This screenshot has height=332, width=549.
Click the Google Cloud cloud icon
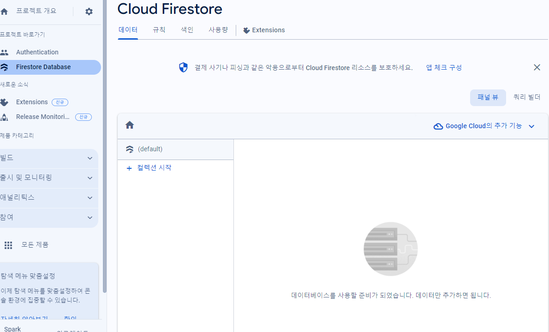pos(438,126)
